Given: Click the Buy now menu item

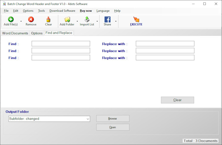Looking at the screenshot, I should coord(86,11).
